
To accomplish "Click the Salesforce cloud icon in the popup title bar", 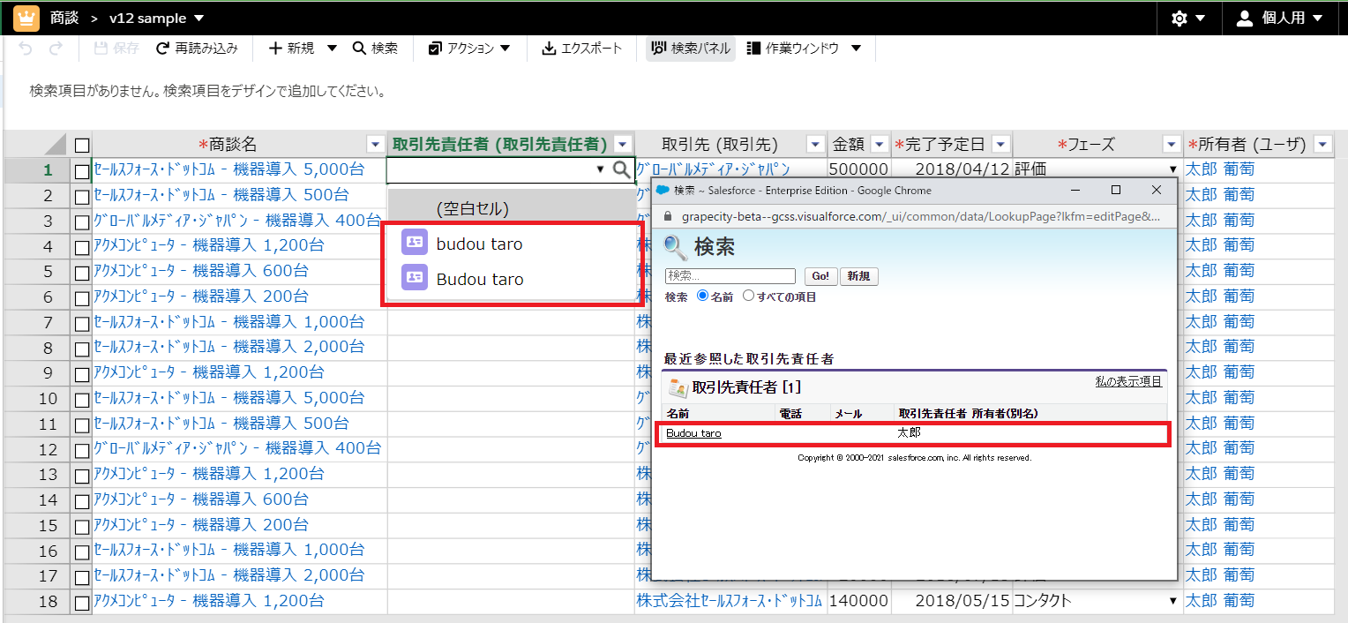I will [663, 190].
